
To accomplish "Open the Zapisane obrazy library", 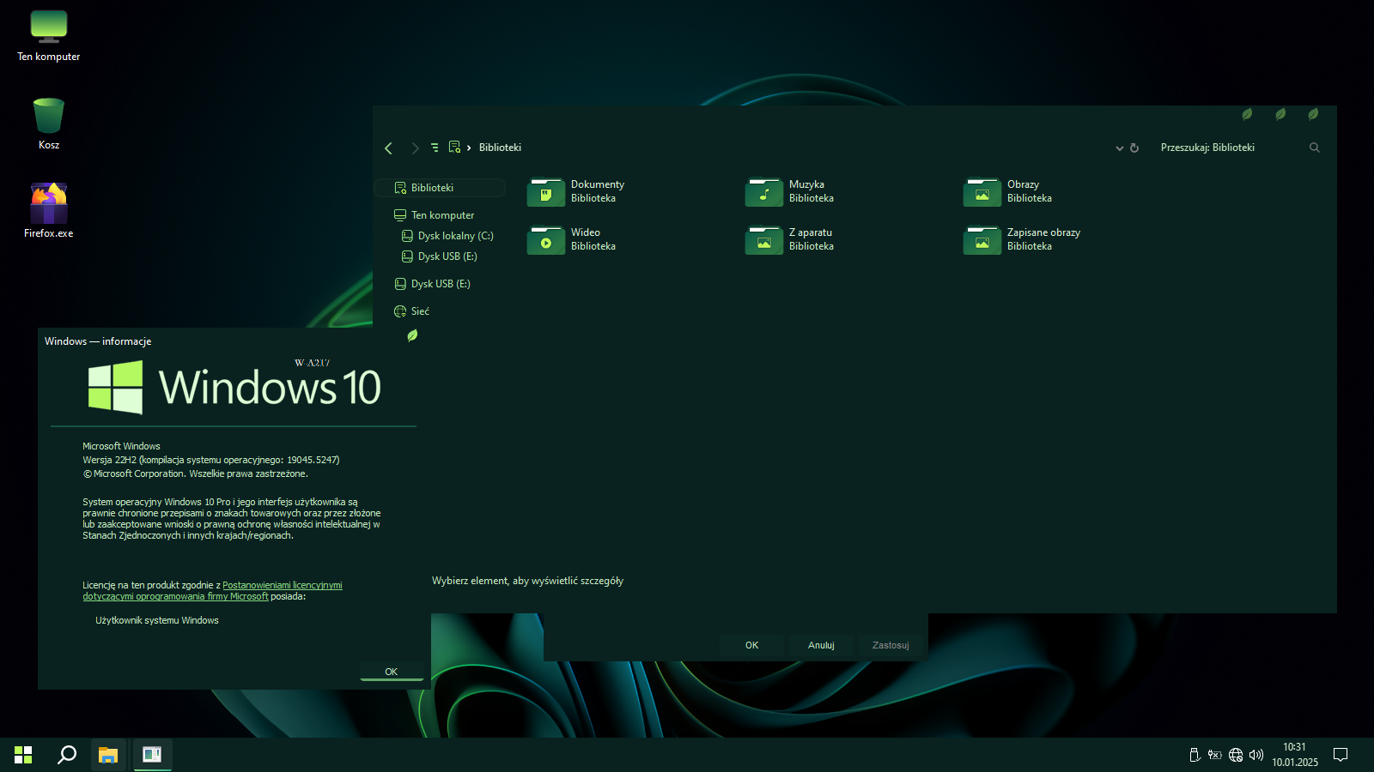I will [x=982, y=240].
